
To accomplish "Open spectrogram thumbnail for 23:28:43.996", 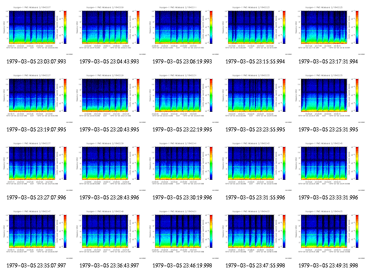I will point(109,167).
